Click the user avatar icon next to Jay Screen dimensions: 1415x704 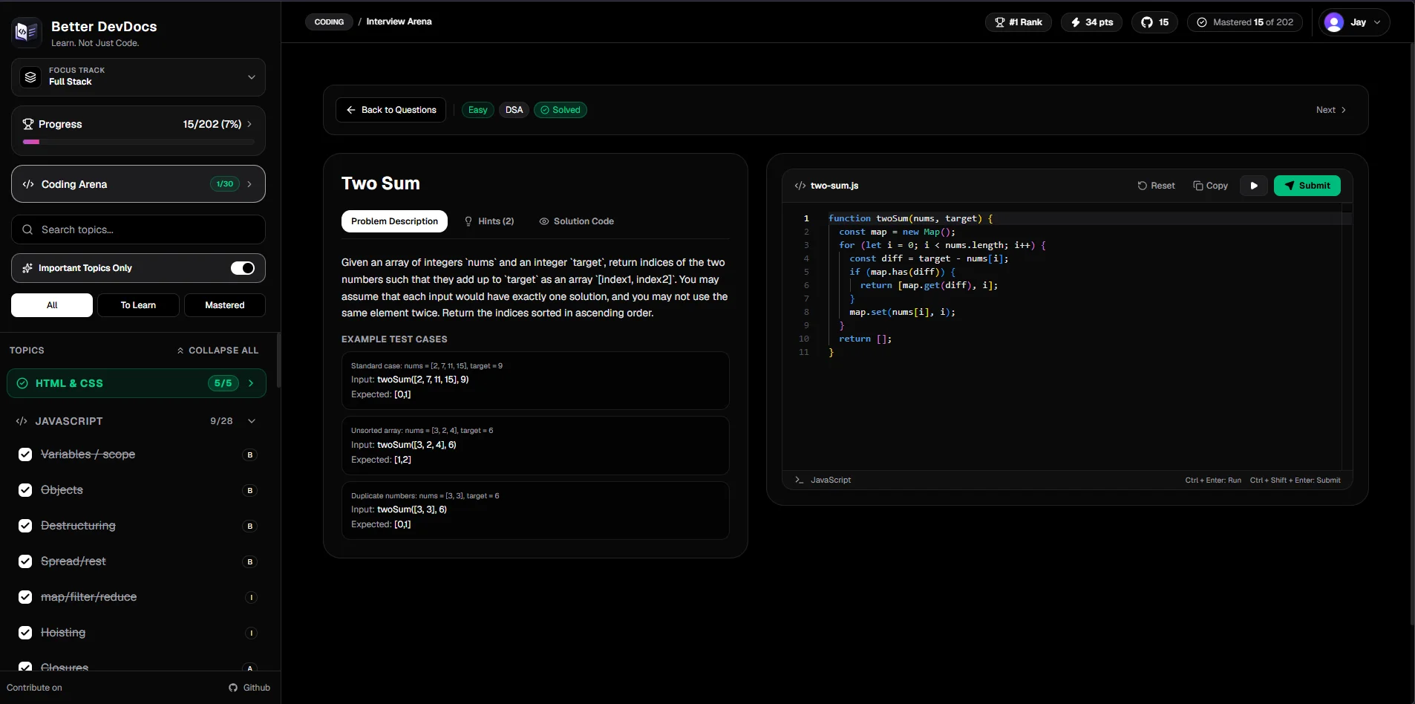[1334, 22]
